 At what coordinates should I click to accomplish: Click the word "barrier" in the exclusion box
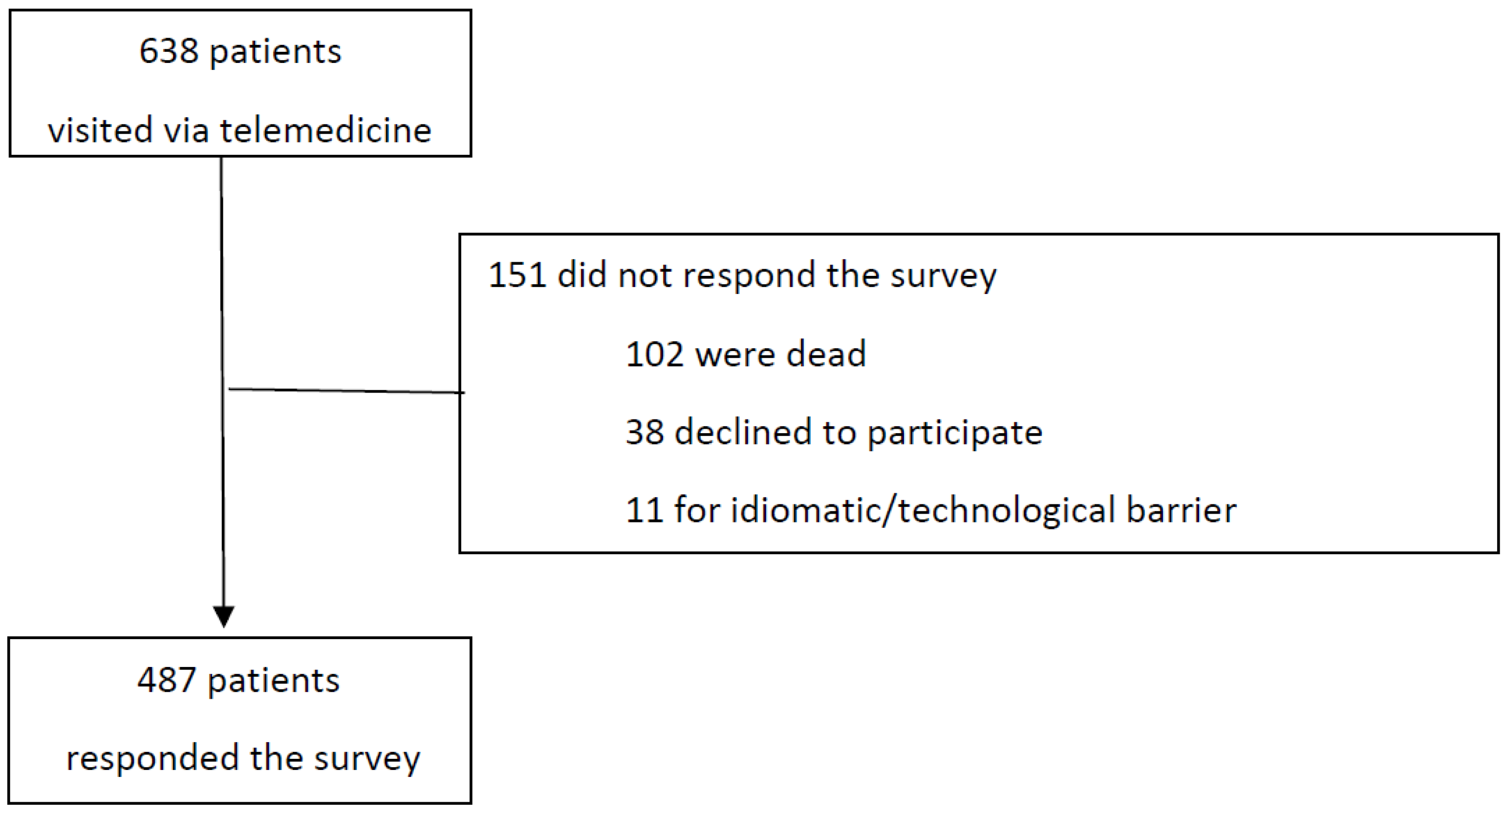pyautogui.click(x=1181, y=510)
